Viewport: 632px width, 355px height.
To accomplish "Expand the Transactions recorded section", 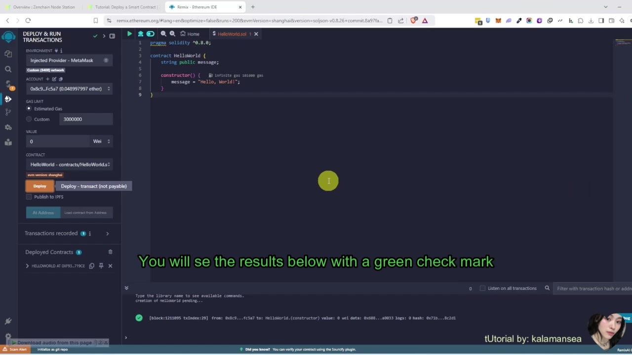I will tap(107, 234).
